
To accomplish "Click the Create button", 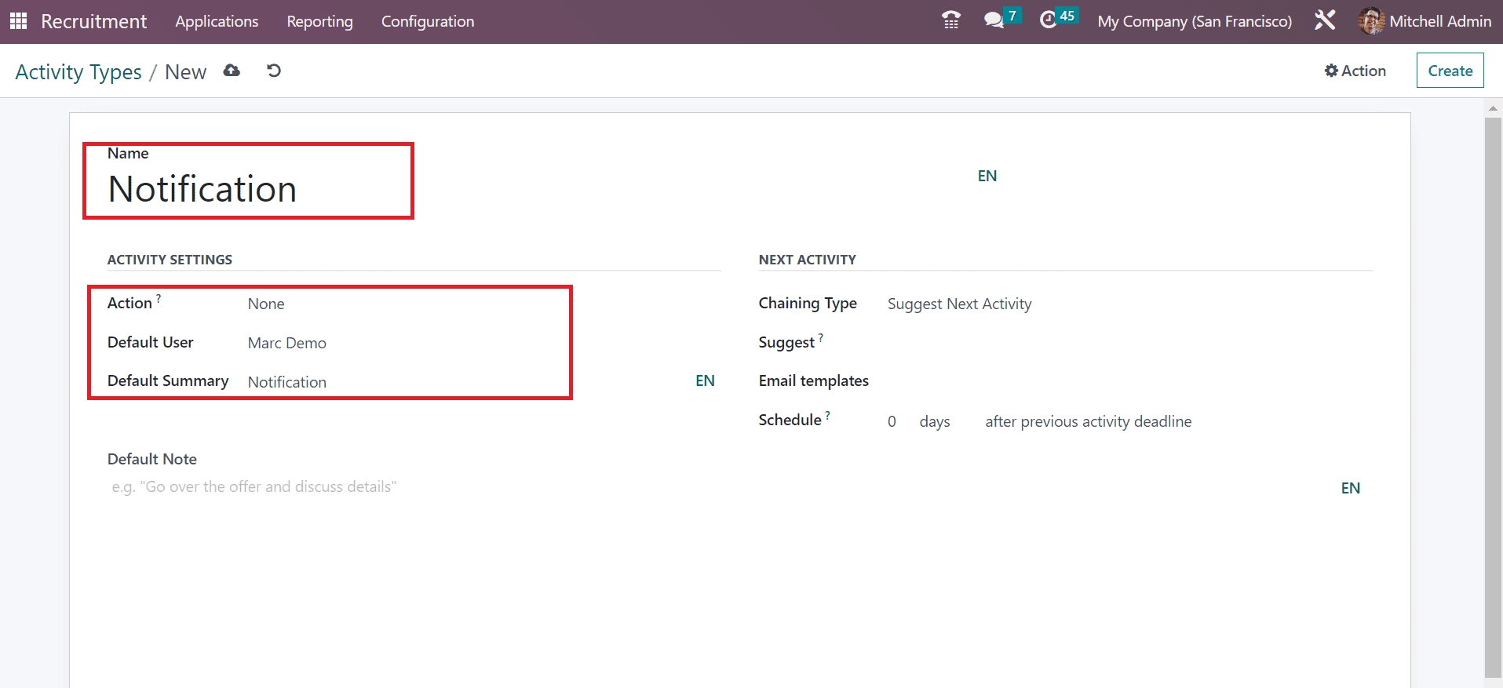I will pos(1450,71).
